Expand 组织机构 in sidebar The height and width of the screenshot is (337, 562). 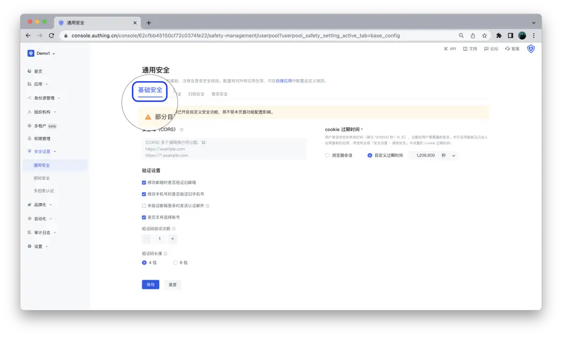click(x=42, y=112)
